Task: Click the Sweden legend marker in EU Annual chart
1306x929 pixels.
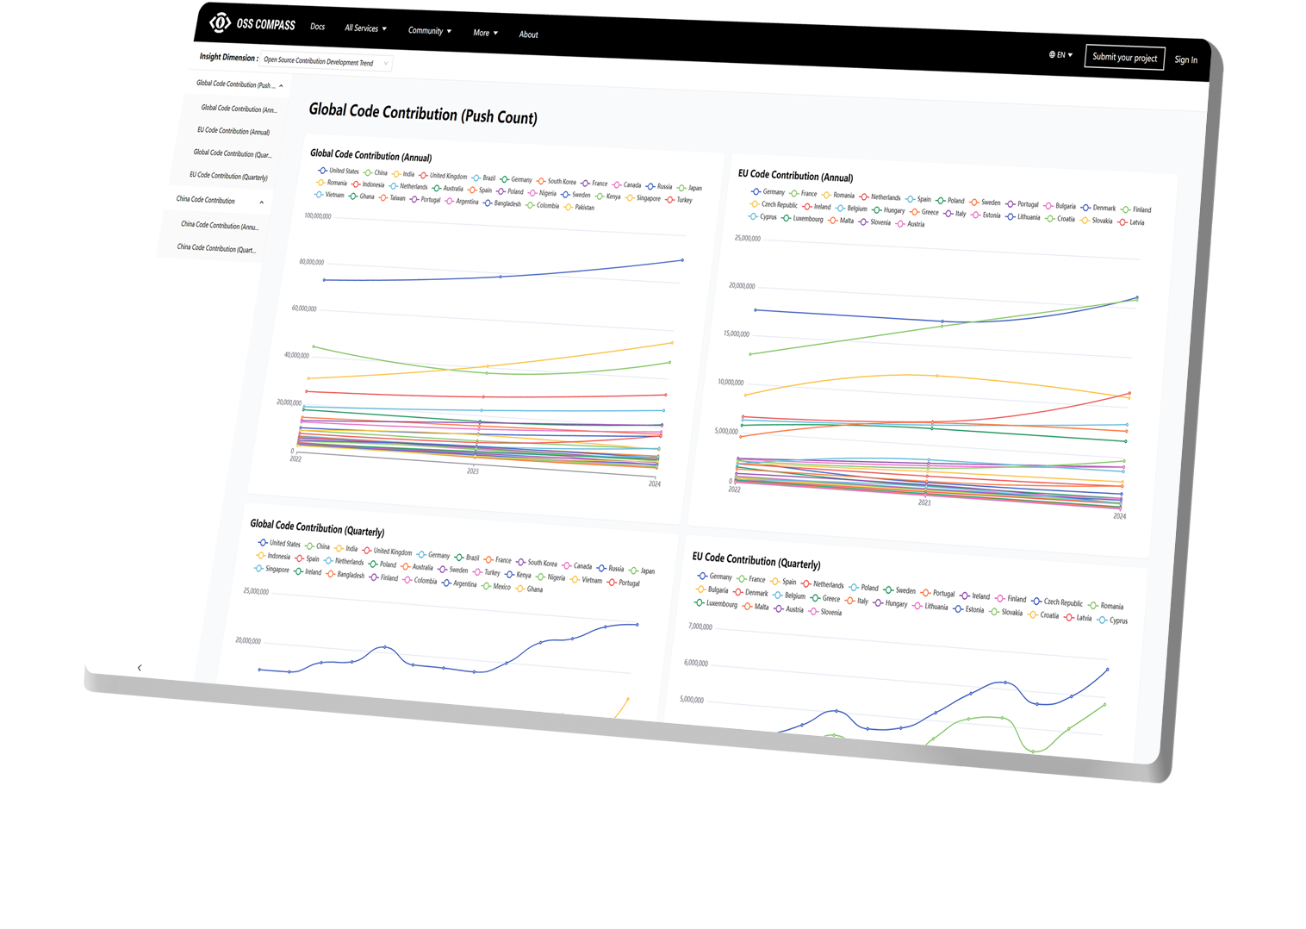Action: coord(973,202)
